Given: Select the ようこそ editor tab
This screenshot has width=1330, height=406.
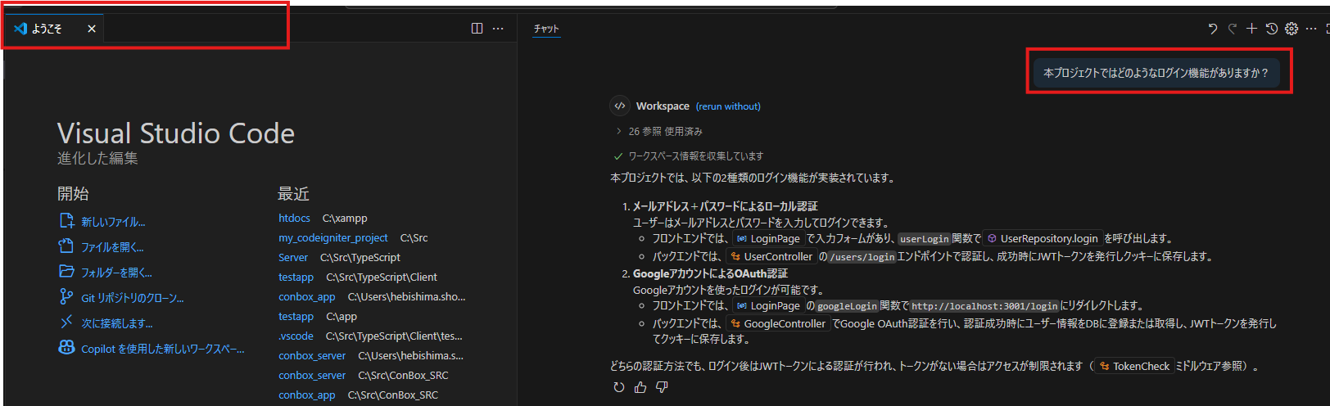Looking at the screenshot, I should [55, 29].
